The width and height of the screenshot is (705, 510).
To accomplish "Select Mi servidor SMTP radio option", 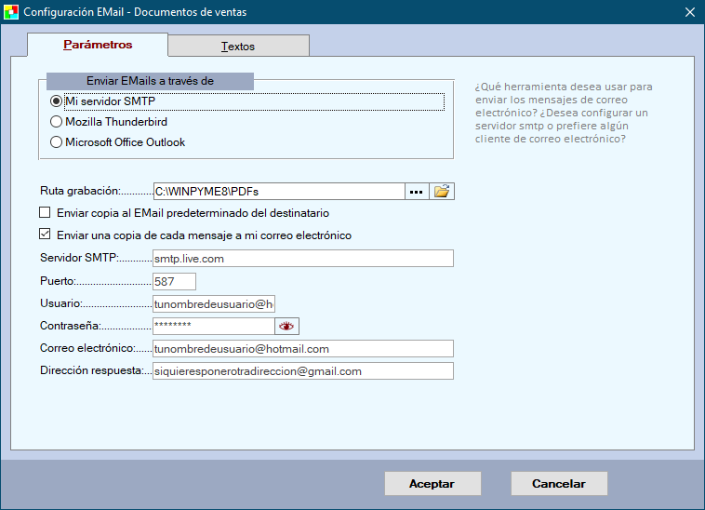I will (57, 101).
